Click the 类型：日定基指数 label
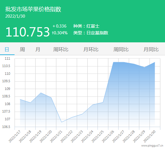The height and width of the screenshot is (149, 165). [91, 33]
